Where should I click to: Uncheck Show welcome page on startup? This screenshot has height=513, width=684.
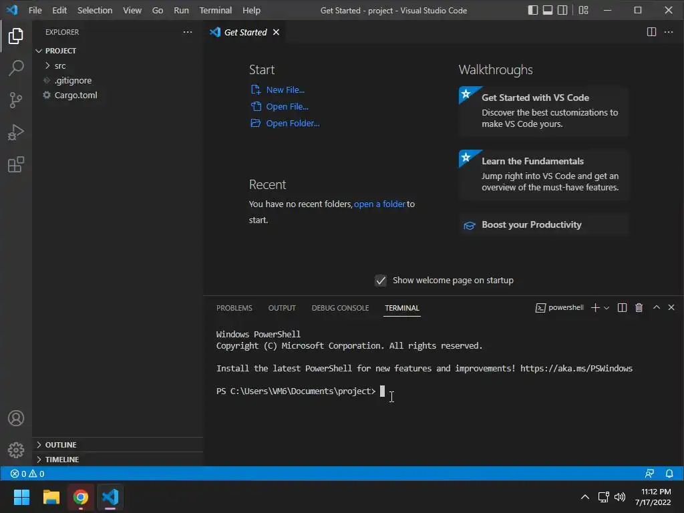(x=380, y=281)
